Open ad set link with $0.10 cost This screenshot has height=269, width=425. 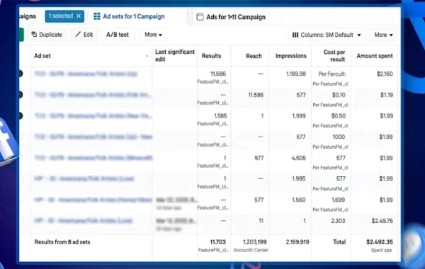[93, 95]
